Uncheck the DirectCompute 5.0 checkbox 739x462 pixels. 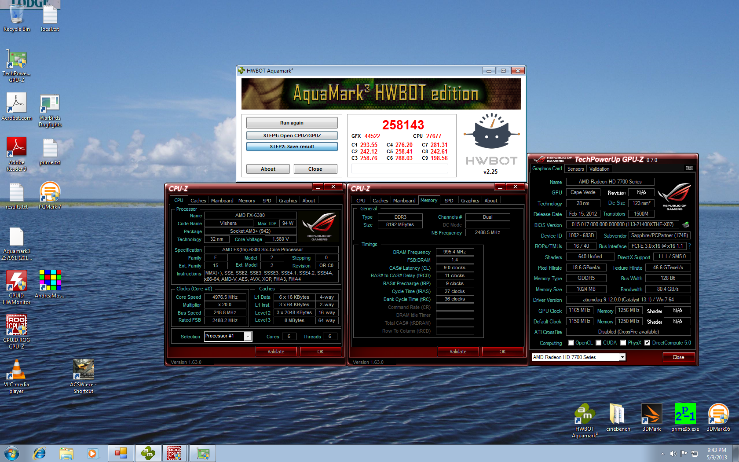pos(648,343)
